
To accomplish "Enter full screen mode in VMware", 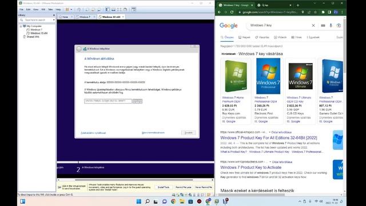I will (120, 10).
